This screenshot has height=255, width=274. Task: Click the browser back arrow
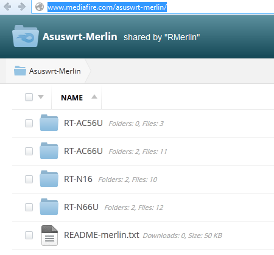7,7
